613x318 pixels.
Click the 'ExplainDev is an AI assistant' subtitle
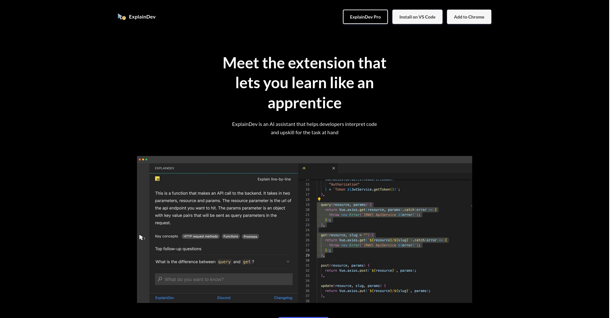(305, 128)
